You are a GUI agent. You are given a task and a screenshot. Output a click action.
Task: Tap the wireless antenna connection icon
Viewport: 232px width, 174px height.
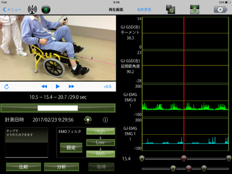click(x=32, y=9)
